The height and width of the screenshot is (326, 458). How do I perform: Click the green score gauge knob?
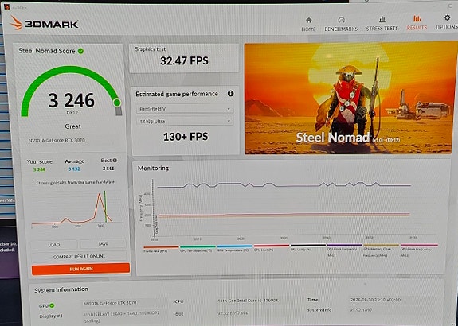117,103
